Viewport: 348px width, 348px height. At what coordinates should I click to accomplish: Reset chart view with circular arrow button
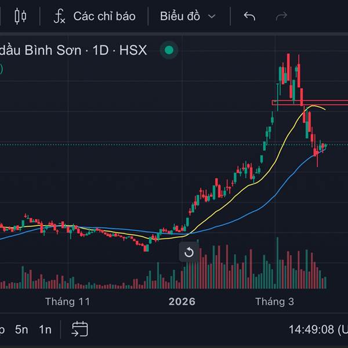pos(188,252)
